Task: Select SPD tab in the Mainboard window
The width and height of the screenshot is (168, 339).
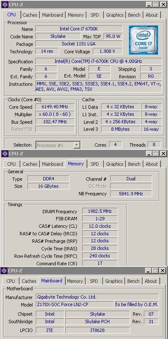Action: tap(94, 281)
